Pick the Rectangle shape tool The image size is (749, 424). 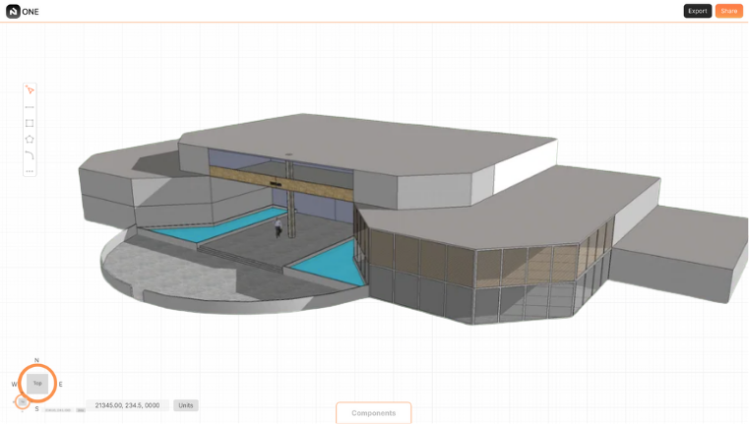pos(30,123)
